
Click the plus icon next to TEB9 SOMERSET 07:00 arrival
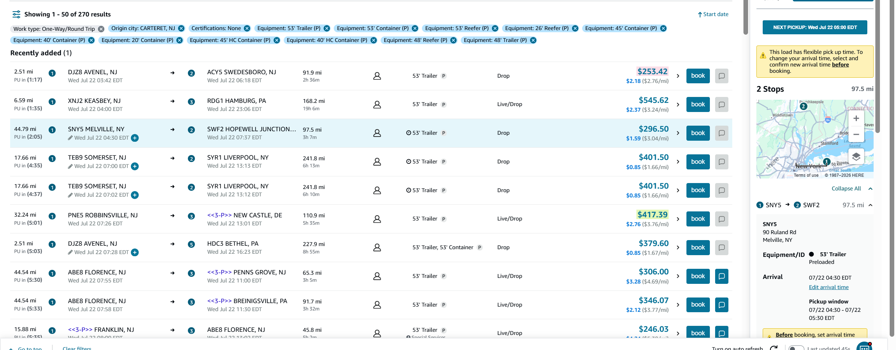(135, 166)
